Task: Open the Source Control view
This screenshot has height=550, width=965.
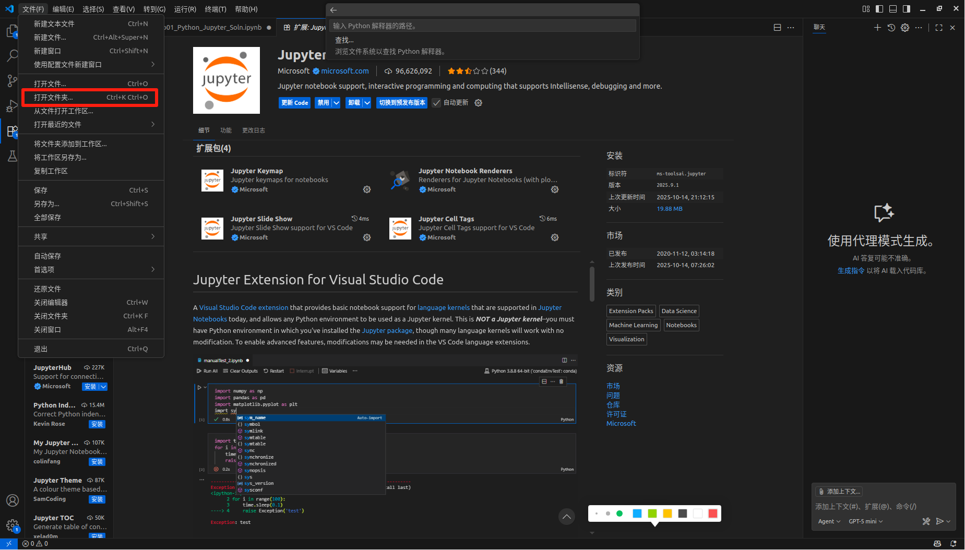Action: click(11, 81)
